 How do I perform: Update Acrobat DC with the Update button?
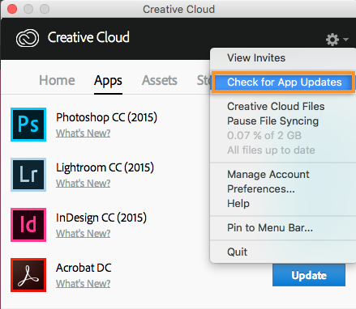coord(309,275)
